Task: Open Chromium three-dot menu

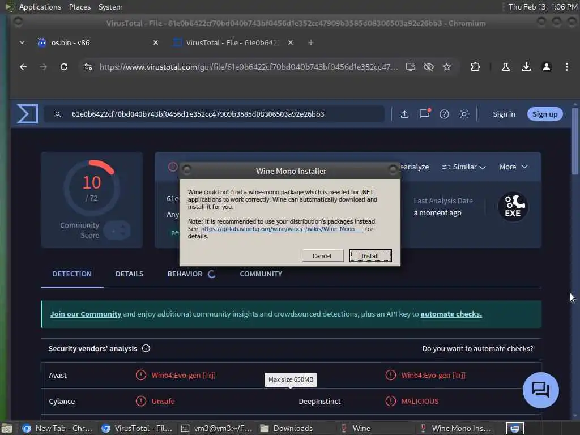Action: [566, 67]
